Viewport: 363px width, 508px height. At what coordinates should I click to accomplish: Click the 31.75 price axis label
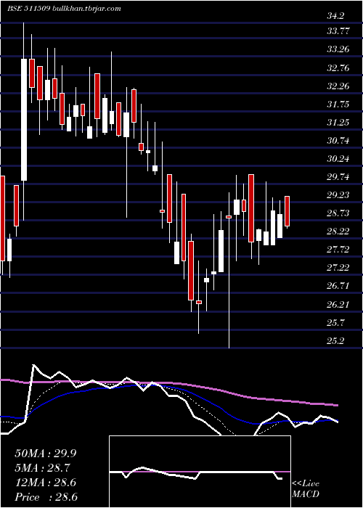[338, 105]
